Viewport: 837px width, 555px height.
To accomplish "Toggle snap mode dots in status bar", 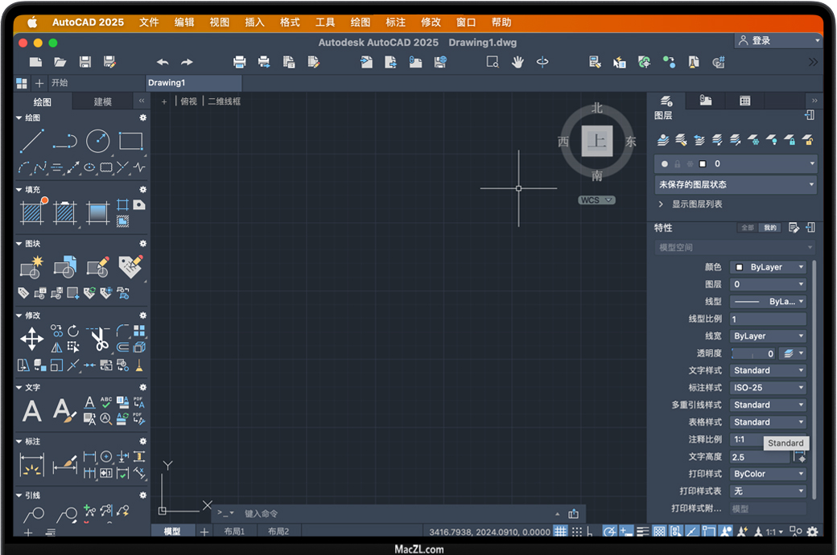I will 575,532.
